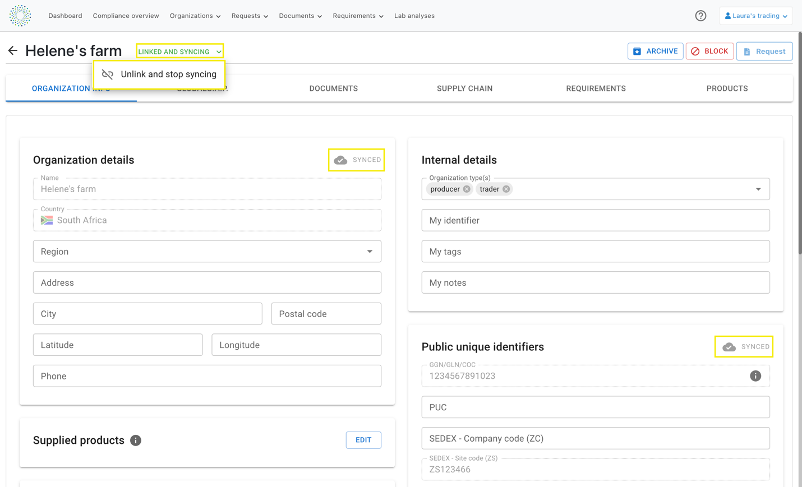Expand the Organizations menu
Viewport: 802px width, 487px height.
click(195, 16)
